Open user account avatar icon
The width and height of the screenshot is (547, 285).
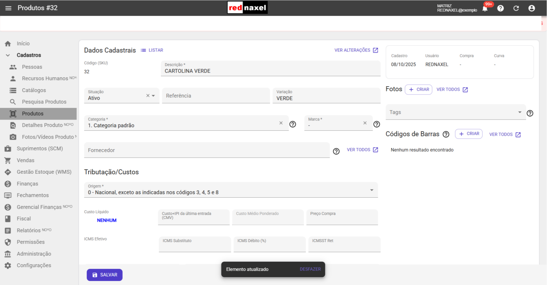coord(532,8)
